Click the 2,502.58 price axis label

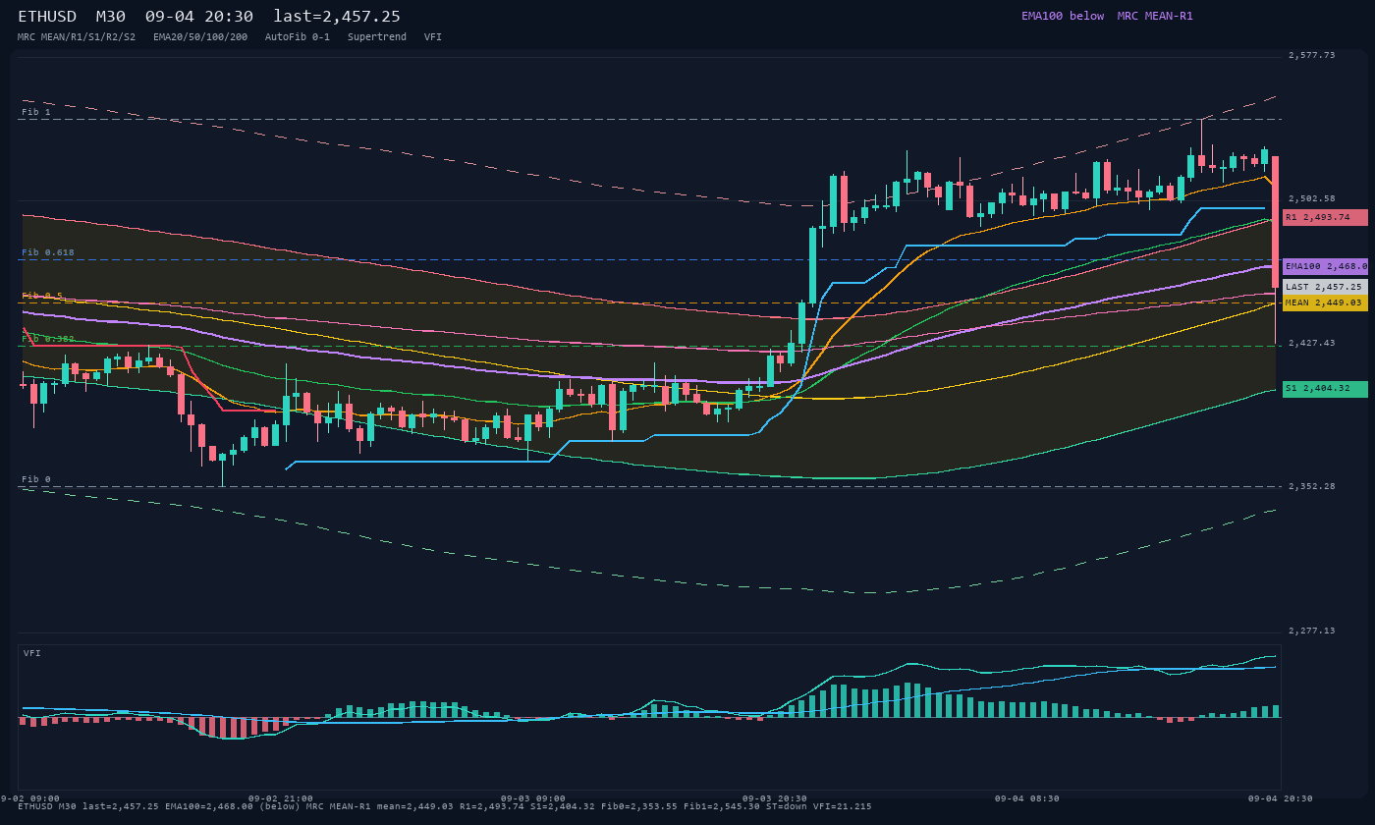click(1312, 198)
